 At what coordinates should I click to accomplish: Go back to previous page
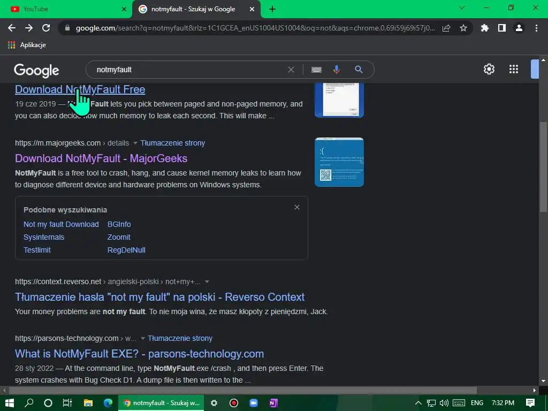tap(12, 28)
